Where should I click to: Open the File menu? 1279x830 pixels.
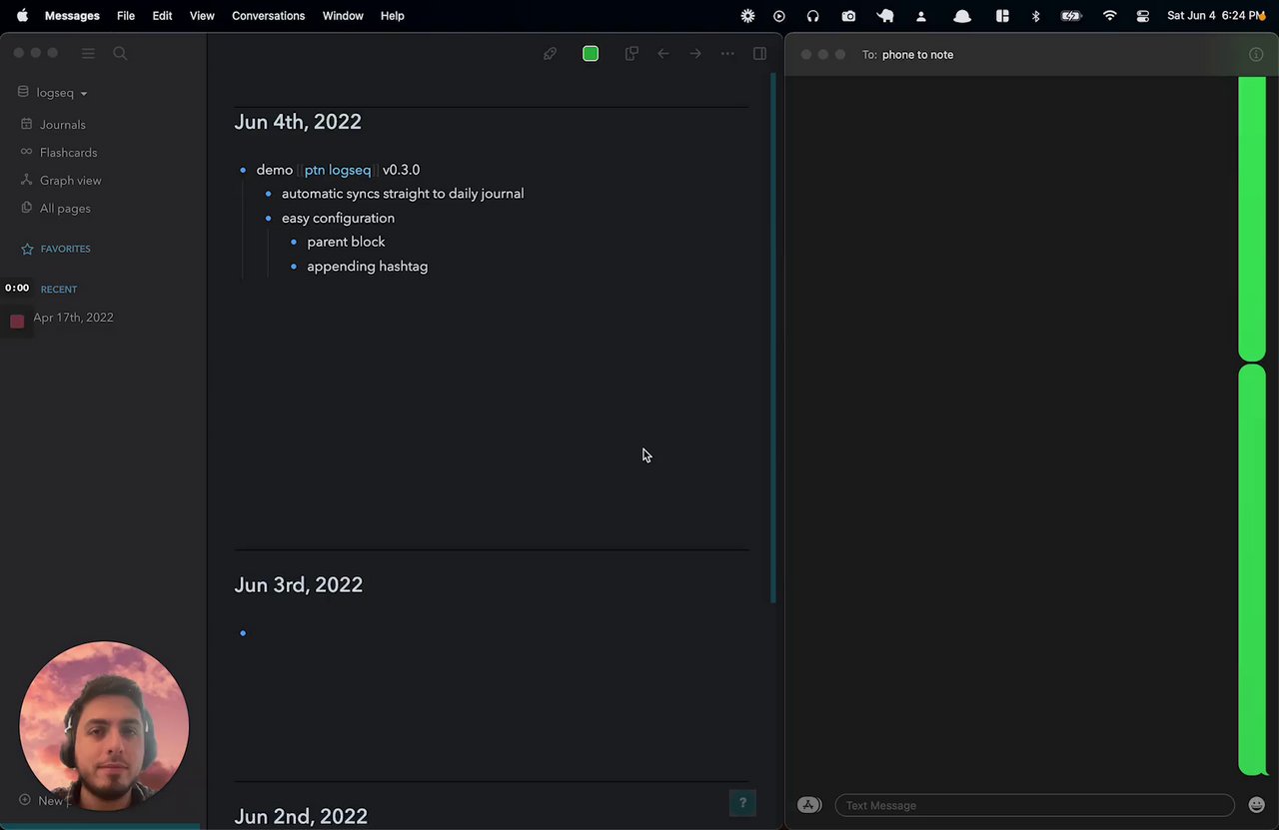tap(126, 16)
